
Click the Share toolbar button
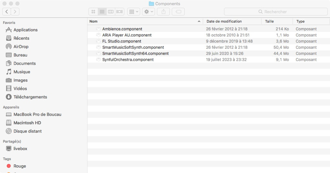coord(163,12)
